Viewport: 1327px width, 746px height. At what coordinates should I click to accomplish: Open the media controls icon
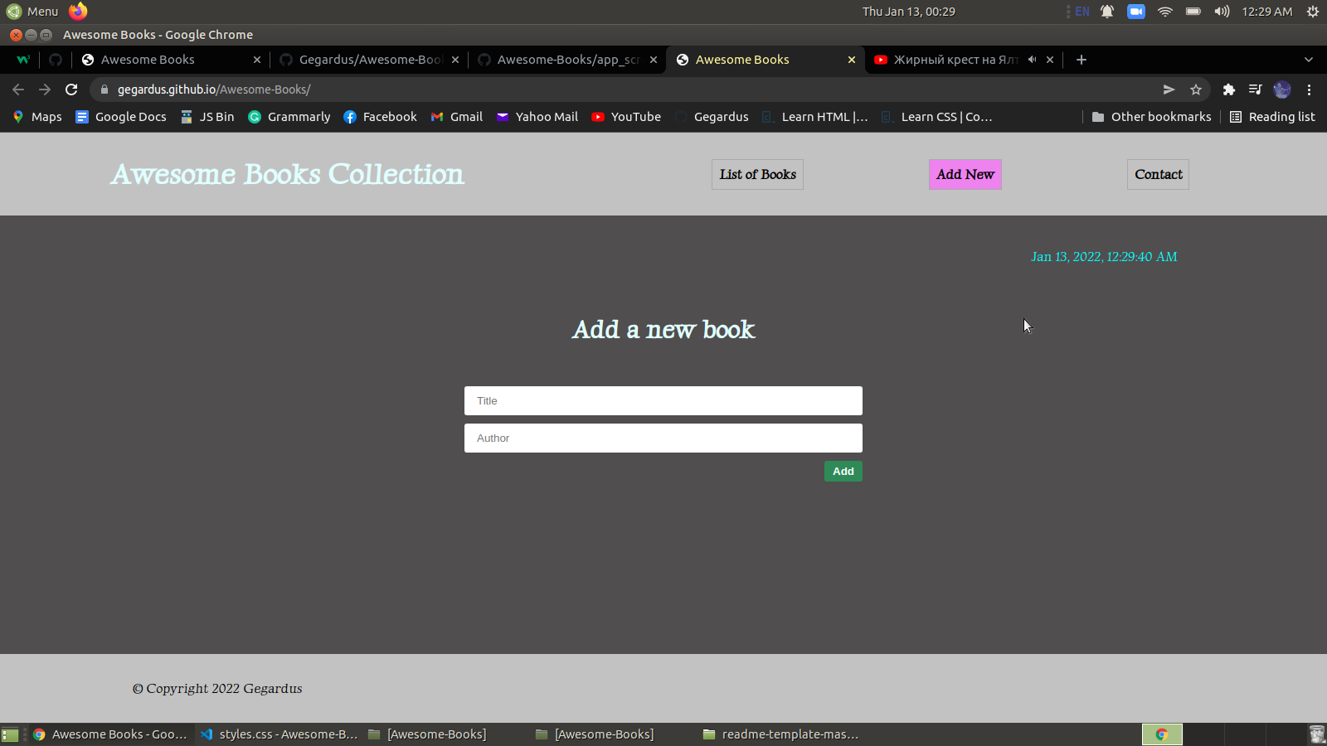pos(1256,90)
